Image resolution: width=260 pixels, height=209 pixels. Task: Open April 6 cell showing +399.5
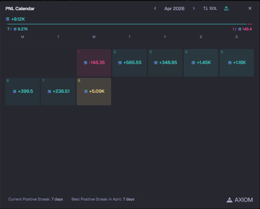point(22,92)
